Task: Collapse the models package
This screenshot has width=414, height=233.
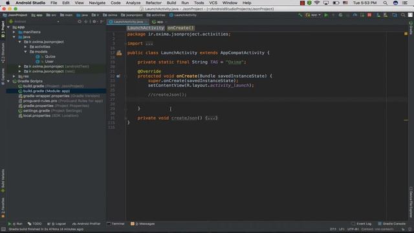Action: click(25, 52)
